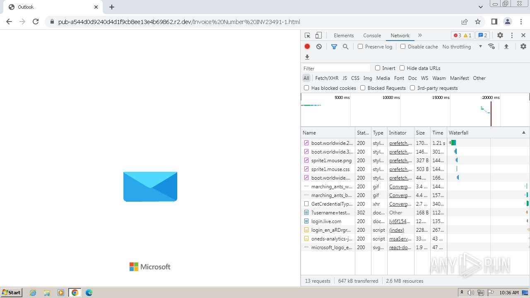Filter requests by CSS
530x298 pixels.
355,78
